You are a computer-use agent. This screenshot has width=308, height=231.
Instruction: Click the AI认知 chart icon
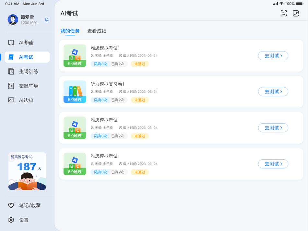coord(11,100)
